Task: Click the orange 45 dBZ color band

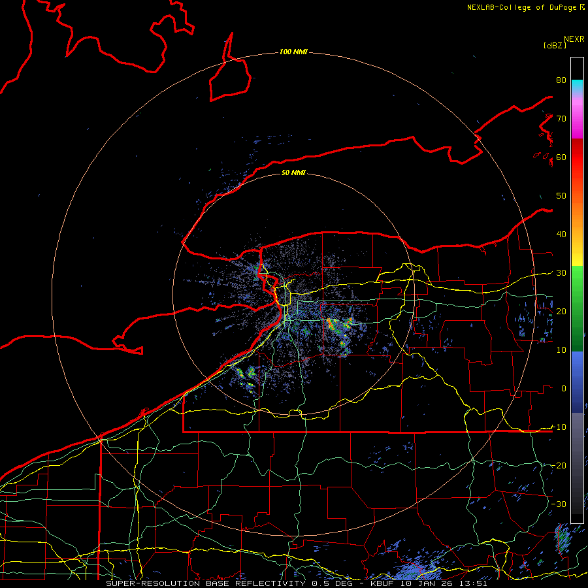Action: point(577,215)
